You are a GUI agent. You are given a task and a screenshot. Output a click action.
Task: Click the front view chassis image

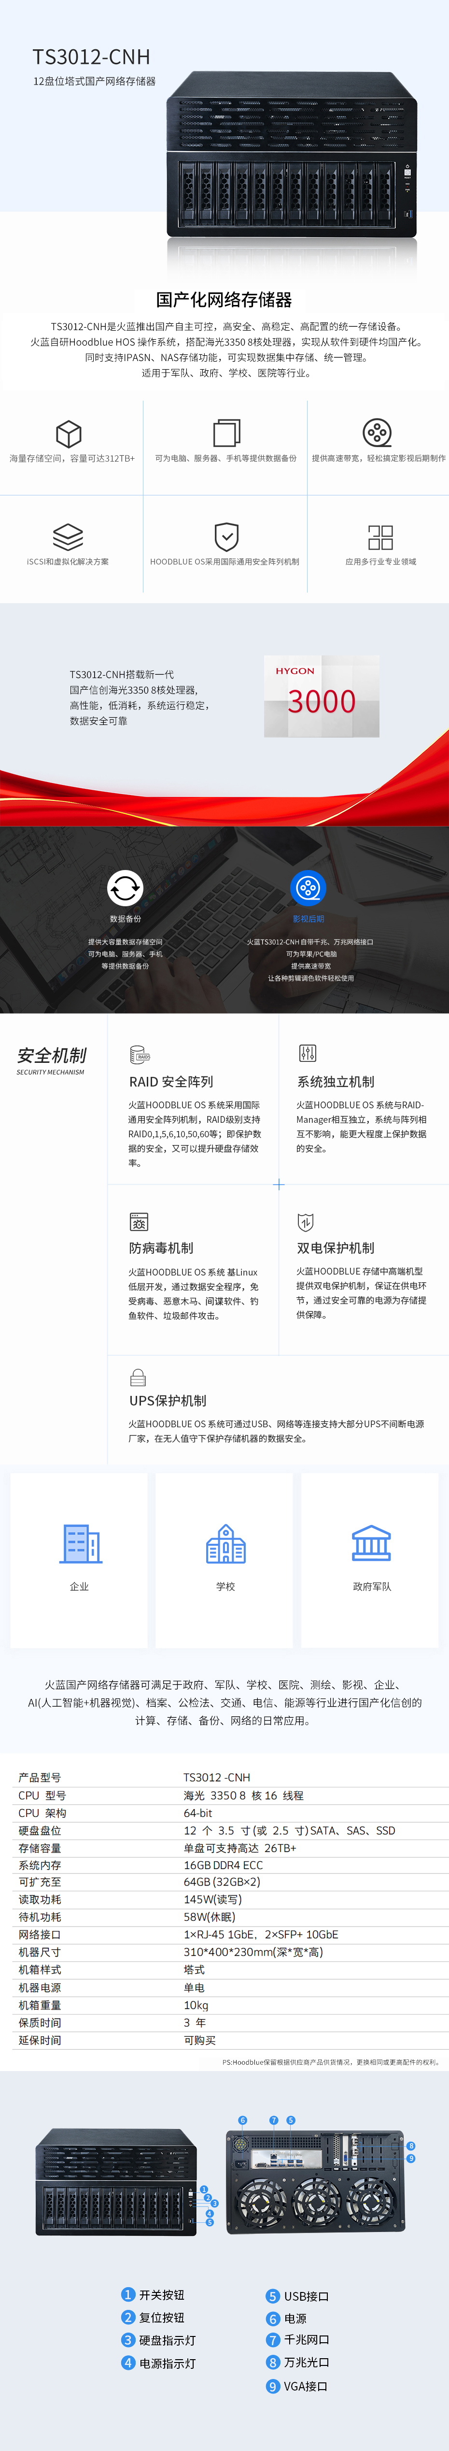tap(117, 2182)
